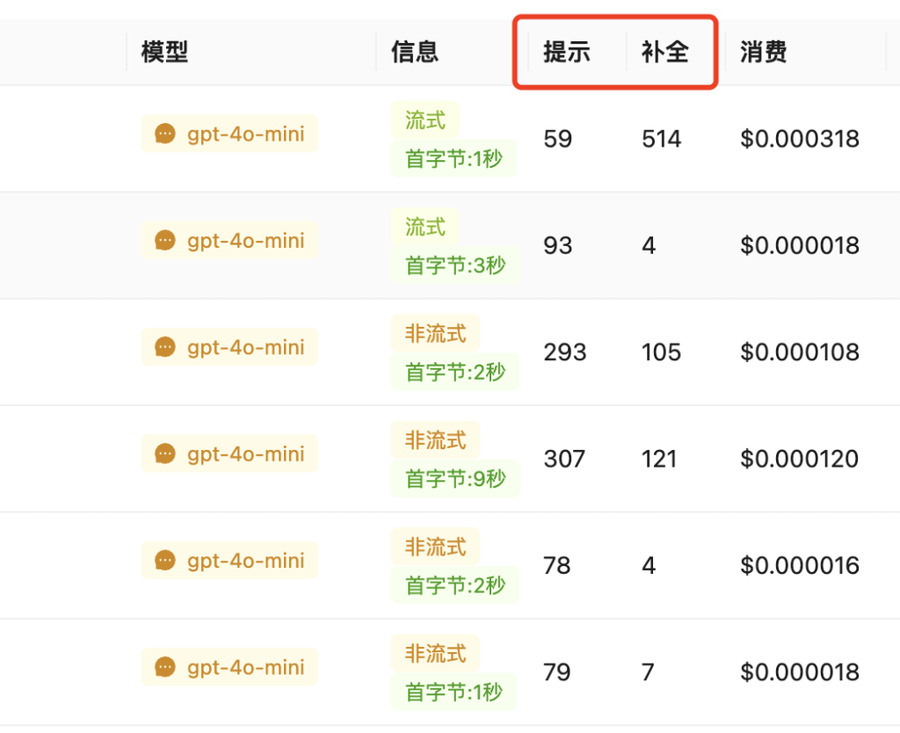Click the 模型 column header

pyautogui.click(x=164, y=52)
